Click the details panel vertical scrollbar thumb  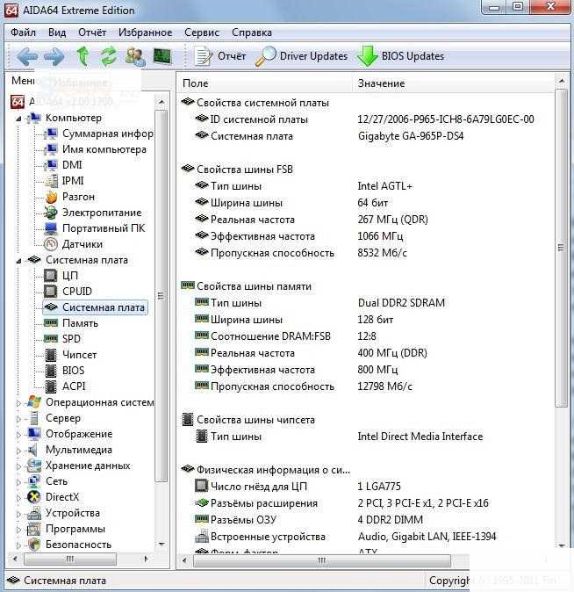(x=561, y=248)
